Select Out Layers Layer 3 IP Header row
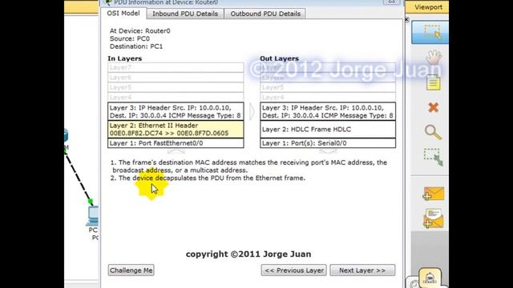 tap(328, 112)
